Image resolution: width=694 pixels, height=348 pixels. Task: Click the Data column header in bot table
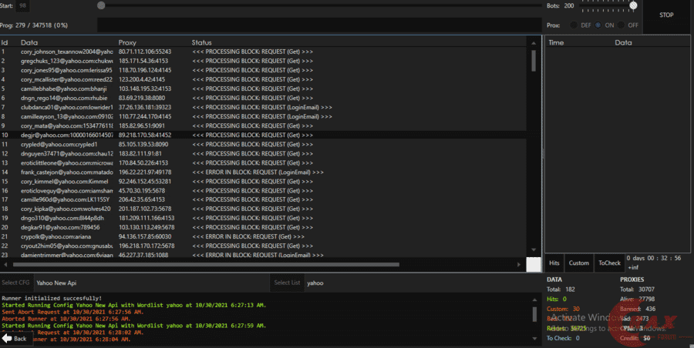point(29,42)
